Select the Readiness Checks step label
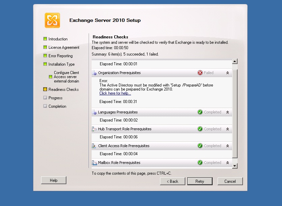282x206 pixels. 63,90
